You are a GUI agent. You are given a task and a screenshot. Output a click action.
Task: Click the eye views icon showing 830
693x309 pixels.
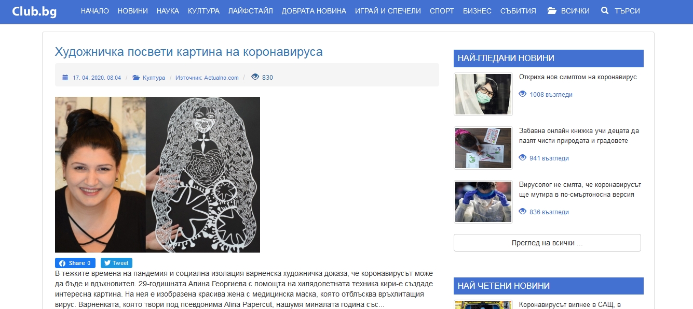(x=255, y=77)
